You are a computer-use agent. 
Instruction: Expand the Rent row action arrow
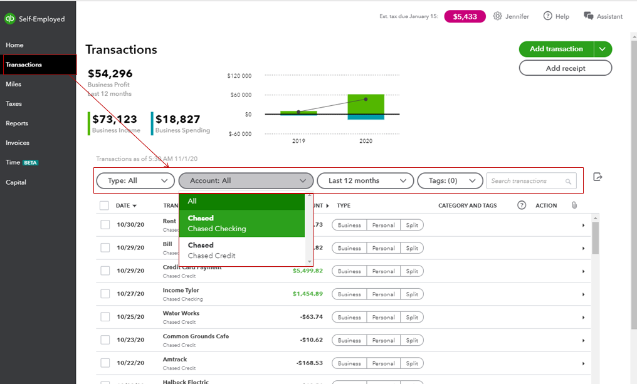tap(583, 226)
